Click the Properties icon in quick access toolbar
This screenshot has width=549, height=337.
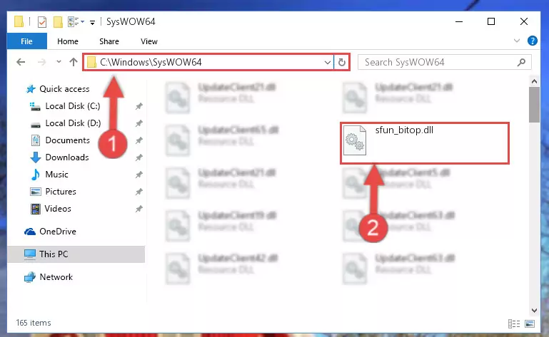[41, 22]
